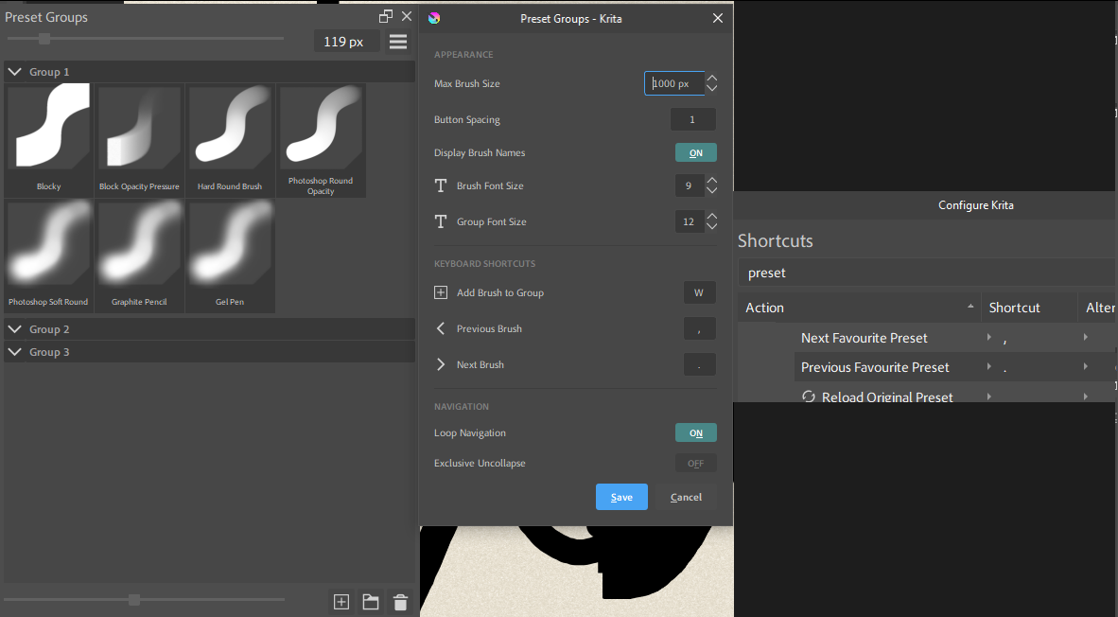Open the Preset Groups hamburger menu
The width and height of the screenshot is (1118, 617).
point(398,42)
